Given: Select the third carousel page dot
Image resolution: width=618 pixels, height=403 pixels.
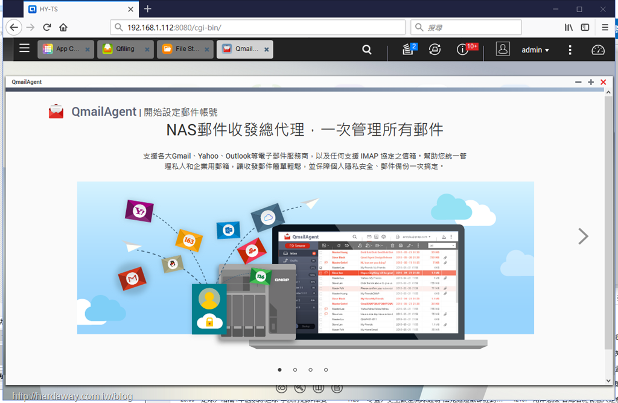Looking at the screenshot, I should (311, 369).
